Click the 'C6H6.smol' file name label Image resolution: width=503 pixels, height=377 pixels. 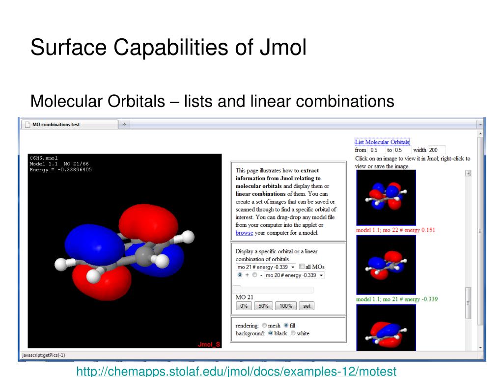coord(44,158)
